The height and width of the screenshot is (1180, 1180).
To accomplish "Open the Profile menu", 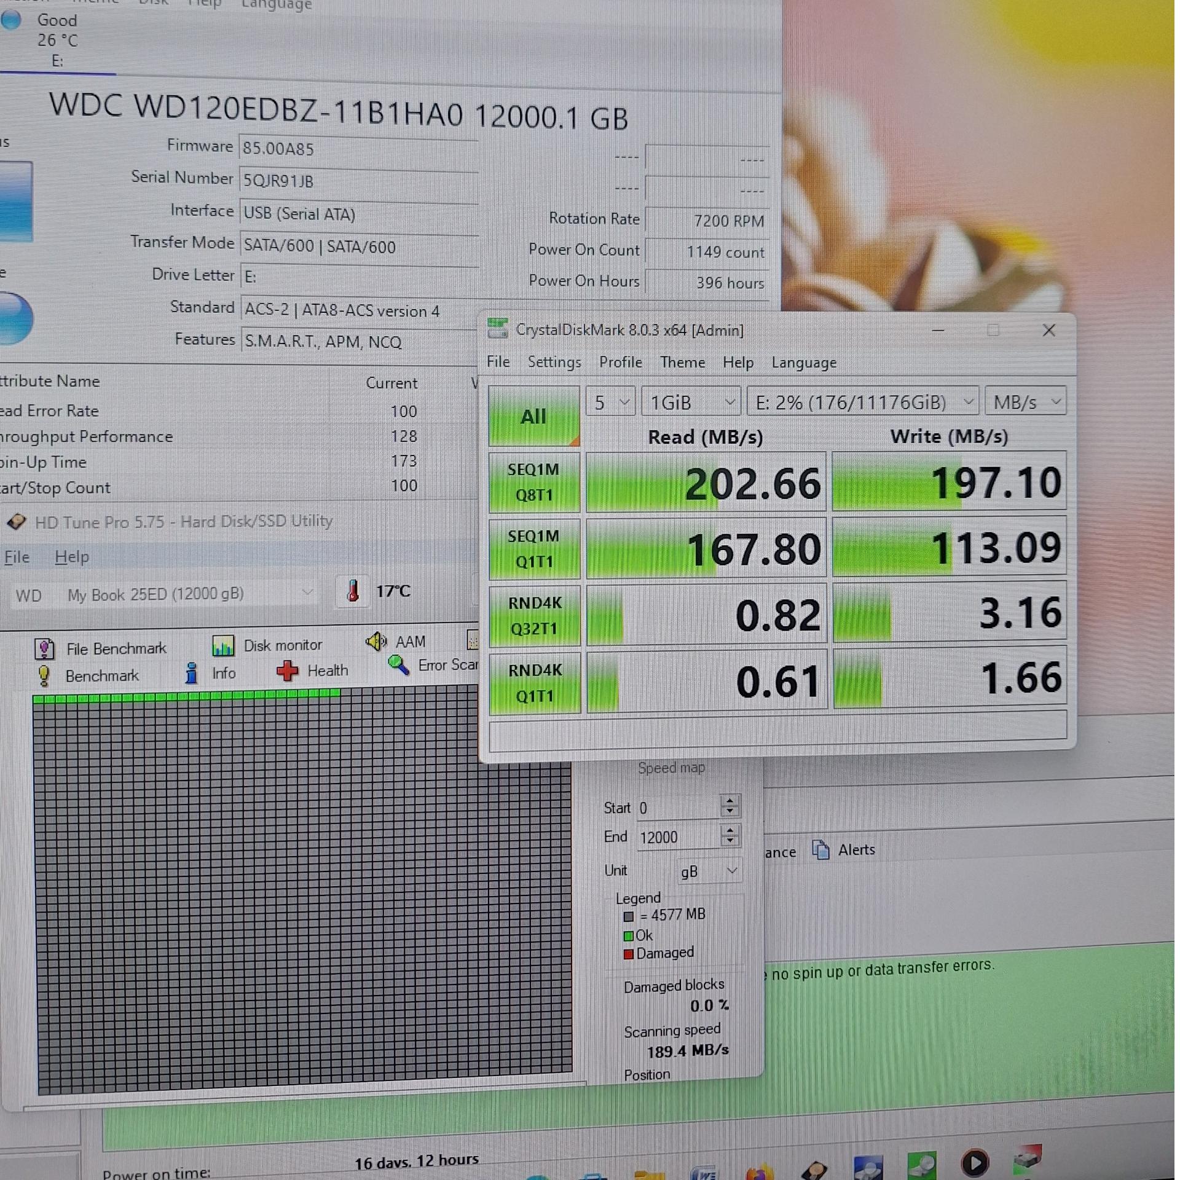I will click(620, 362).
